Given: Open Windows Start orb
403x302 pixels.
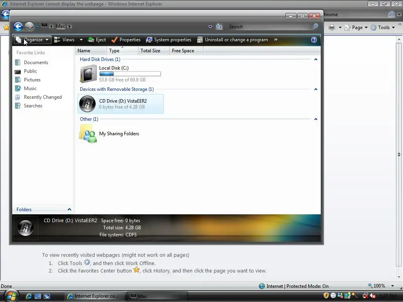Looking at the screenshot, I should [11, 296].
